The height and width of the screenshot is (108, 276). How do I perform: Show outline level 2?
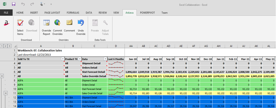click(x=6, y=46)
